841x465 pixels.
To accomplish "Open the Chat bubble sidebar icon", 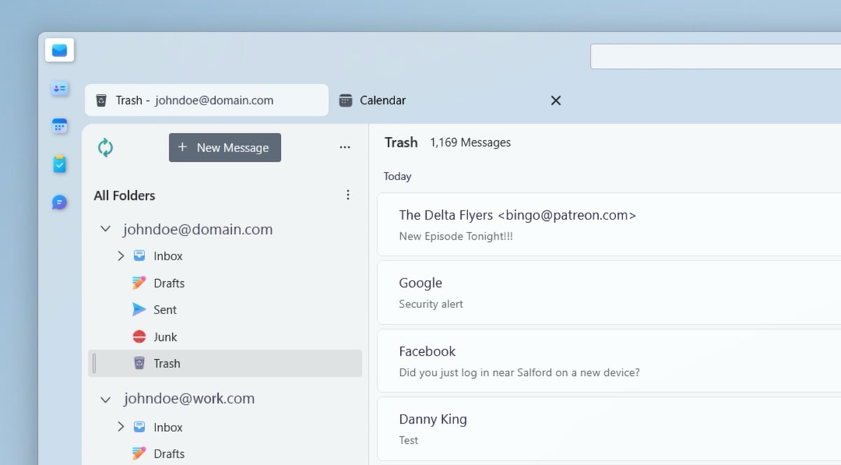I will click(x=60, y=203).
